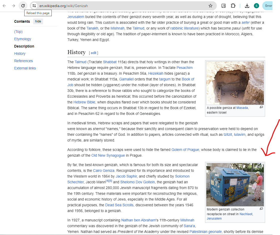Open the Dead Sea Scrolls link

click(x=119, y=205)
